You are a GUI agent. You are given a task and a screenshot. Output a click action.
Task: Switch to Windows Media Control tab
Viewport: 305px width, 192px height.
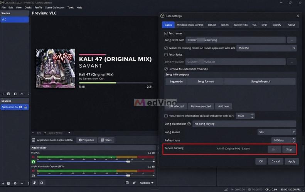point(190,25)
